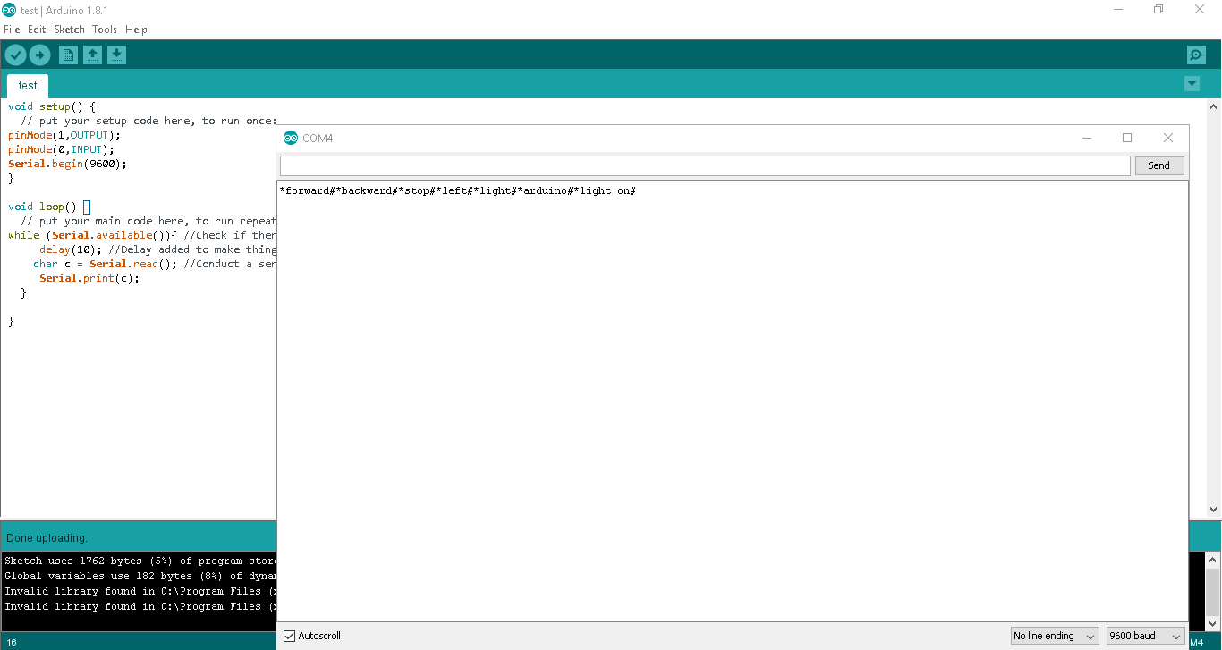This screenshot has width=1222, height=650.
Task: Restore down the main Arduino window
Action: [1158, 10]
